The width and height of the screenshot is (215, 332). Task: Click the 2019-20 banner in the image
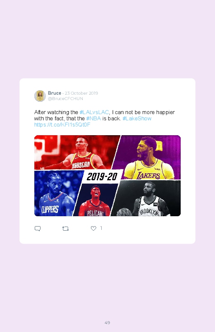click(102, 177)
